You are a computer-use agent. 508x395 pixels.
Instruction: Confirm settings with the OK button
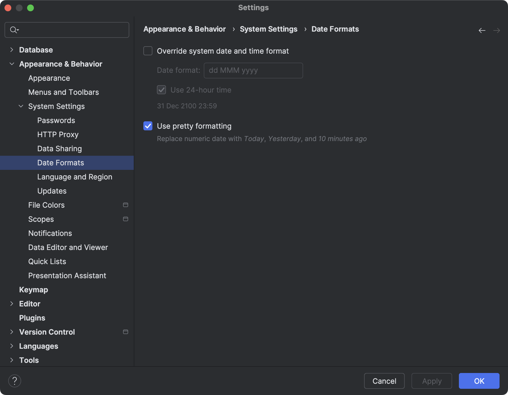[479, 381]
